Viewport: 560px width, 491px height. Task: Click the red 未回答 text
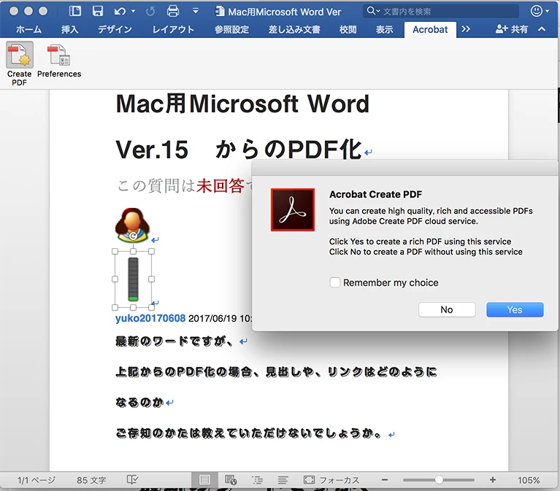pos(220,185)
